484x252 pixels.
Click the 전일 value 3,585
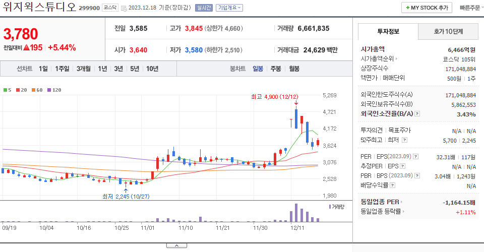[138, 28]
